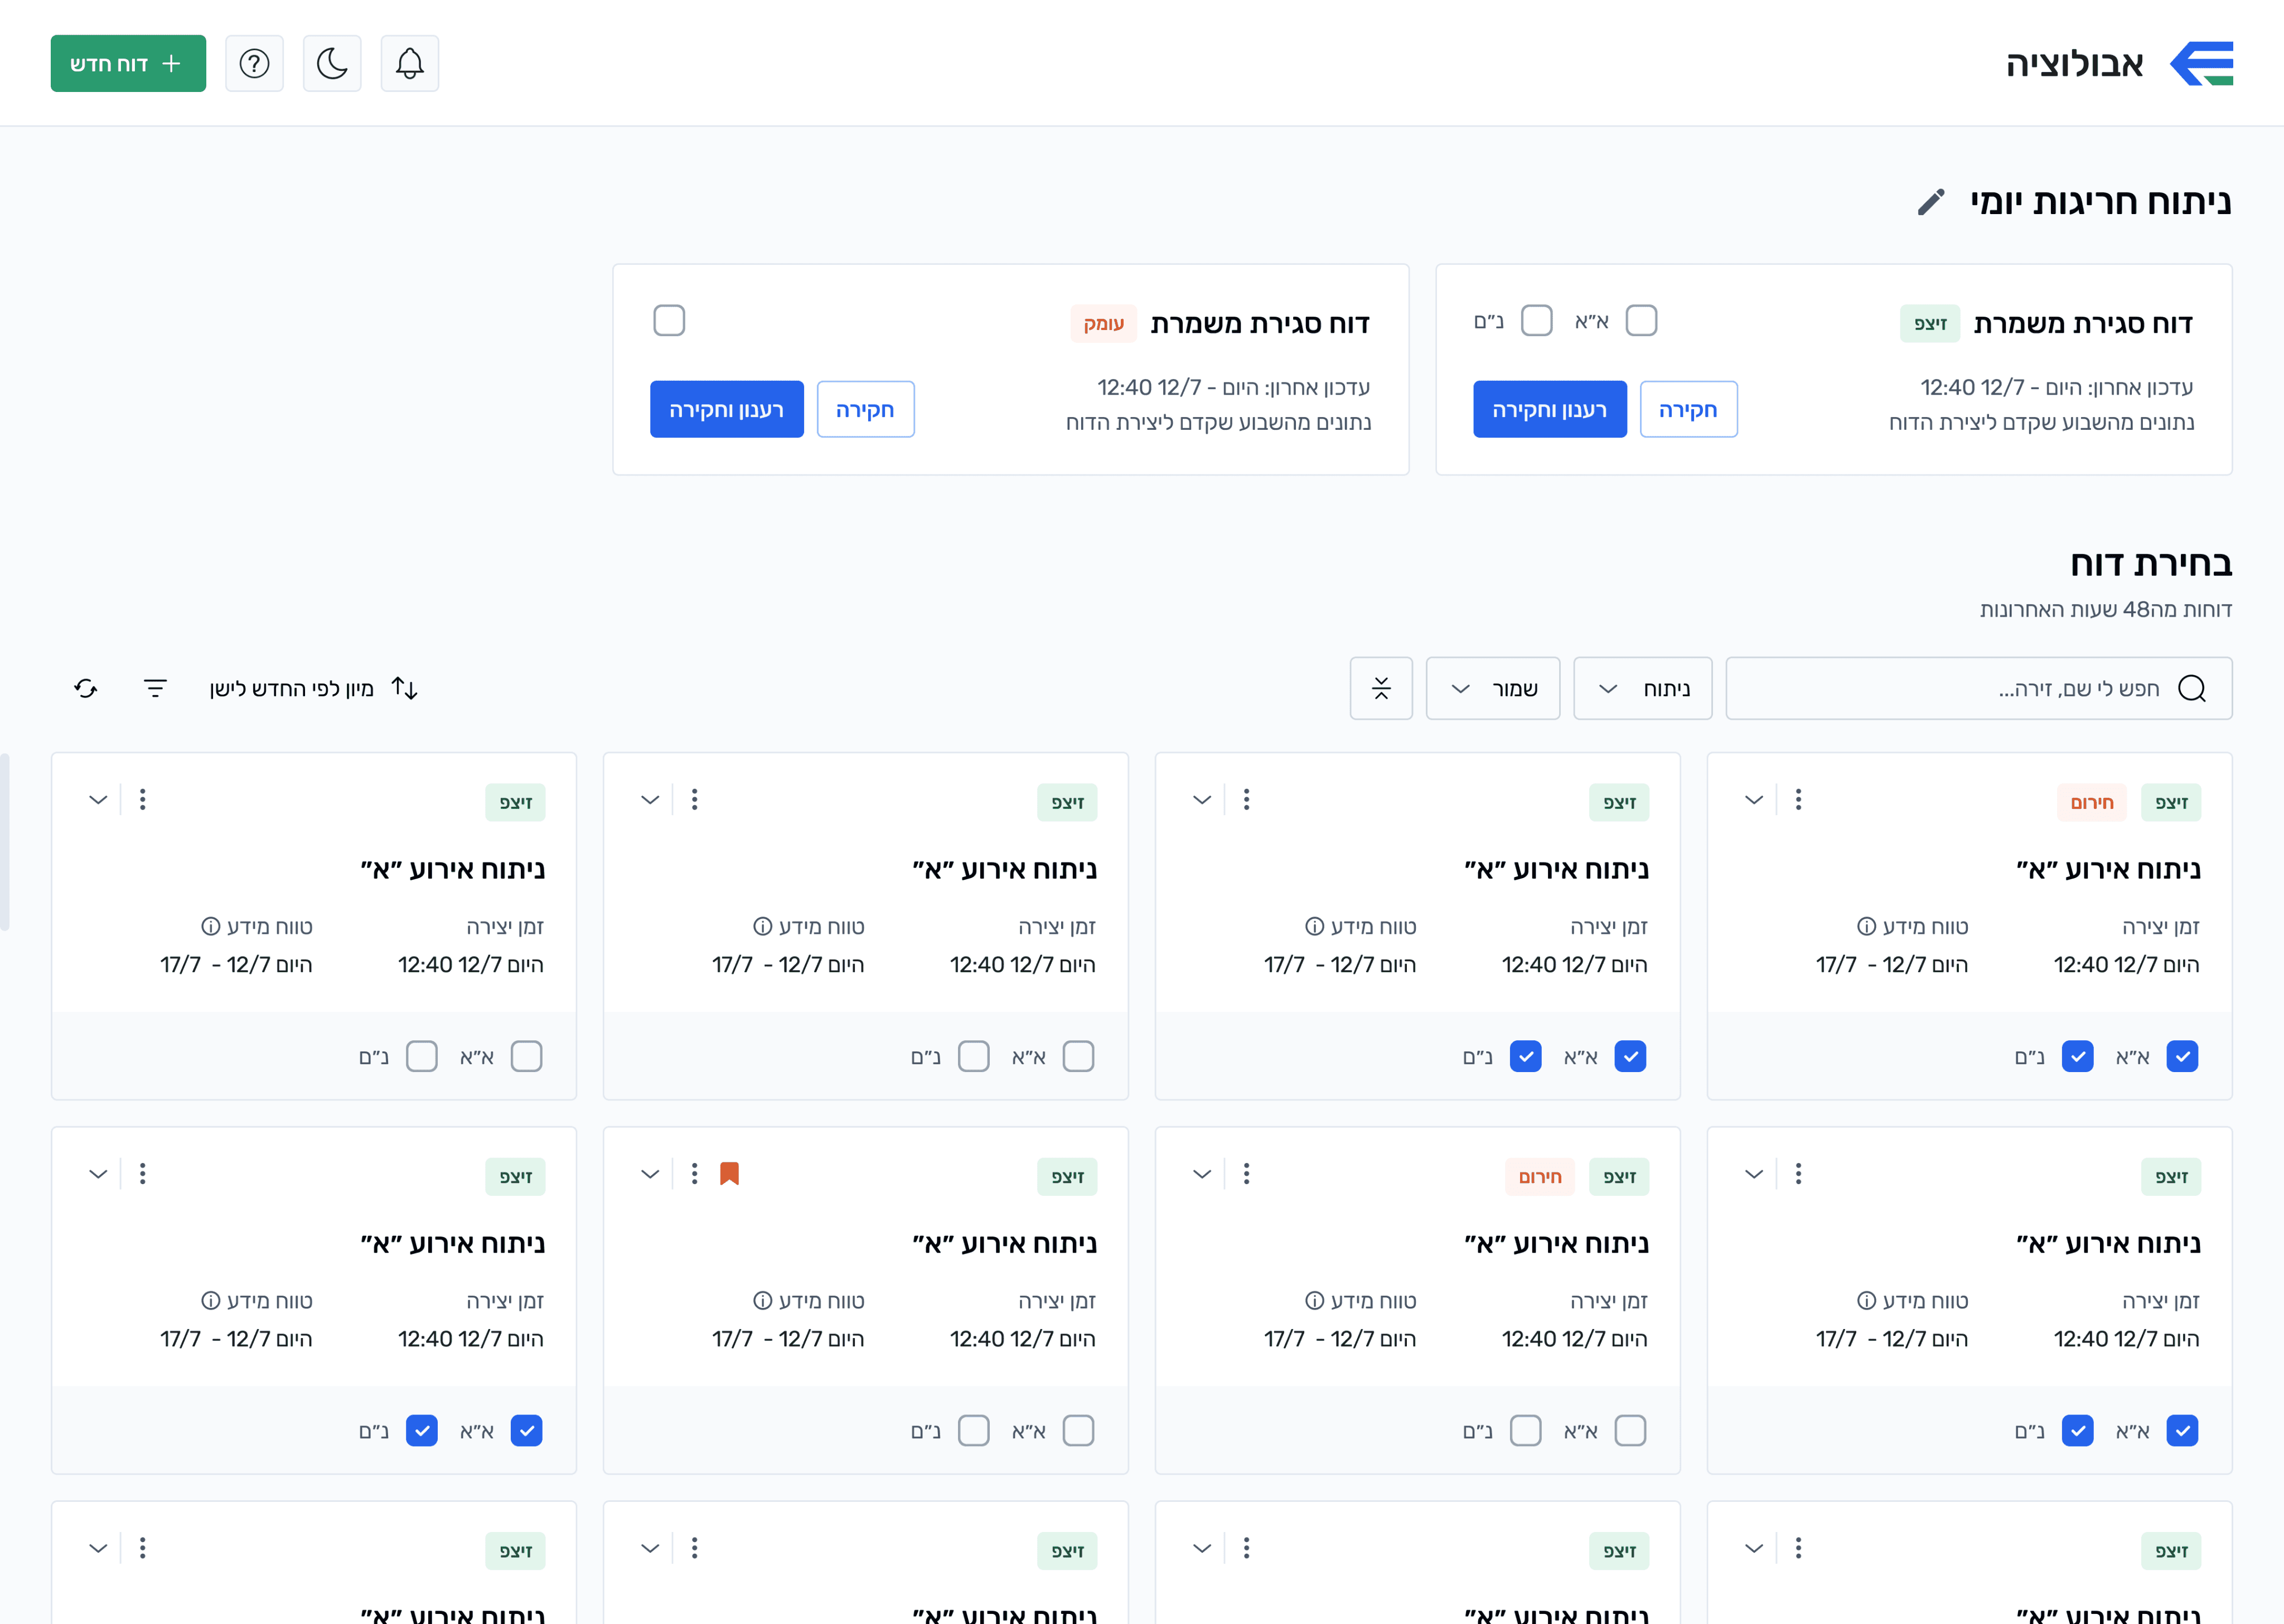2284x1624 pixels.
Task: Check the checkbox on the עומק report card
Action: [669, 321]
